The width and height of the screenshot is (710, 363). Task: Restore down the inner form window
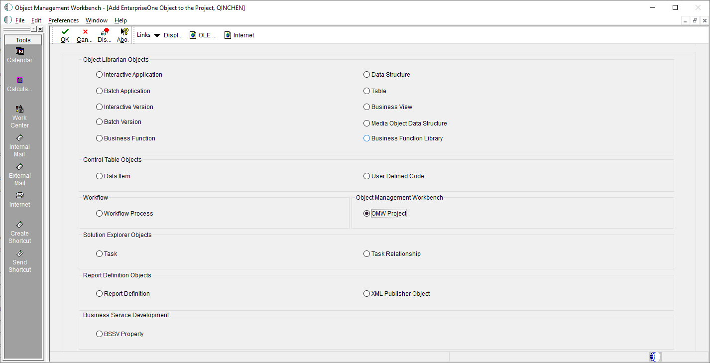(x=695, y=20)
